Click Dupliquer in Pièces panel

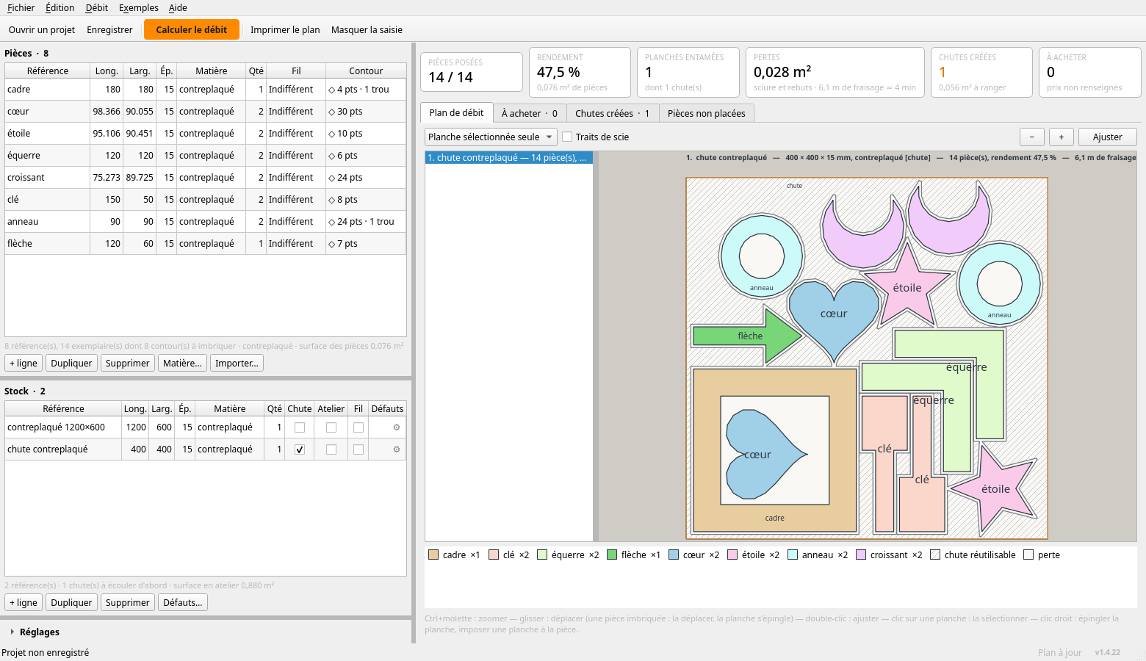tap(71, 364)
